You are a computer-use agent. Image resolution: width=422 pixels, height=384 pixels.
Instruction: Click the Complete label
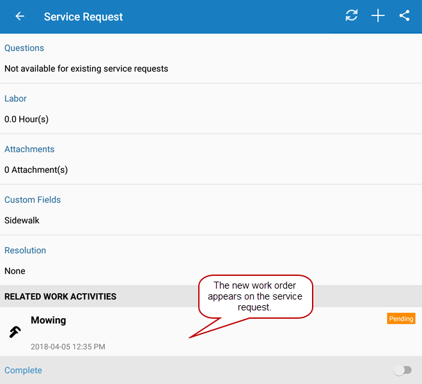pyautogui.click(x=23, y=371)
